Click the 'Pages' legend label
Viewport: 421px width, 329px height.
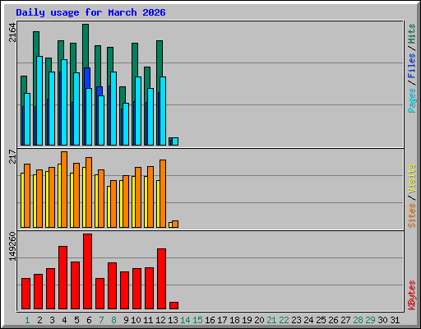412,100
